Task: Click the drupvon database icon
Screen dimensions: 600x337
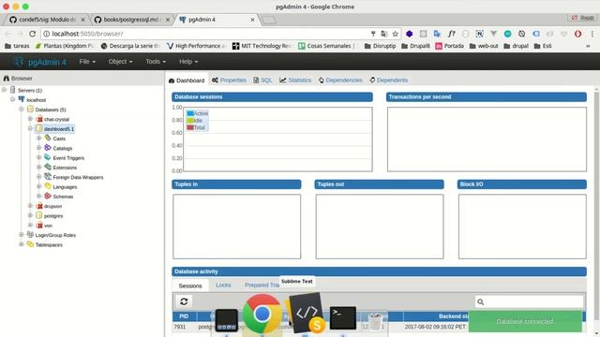Action: coord(39,206)
